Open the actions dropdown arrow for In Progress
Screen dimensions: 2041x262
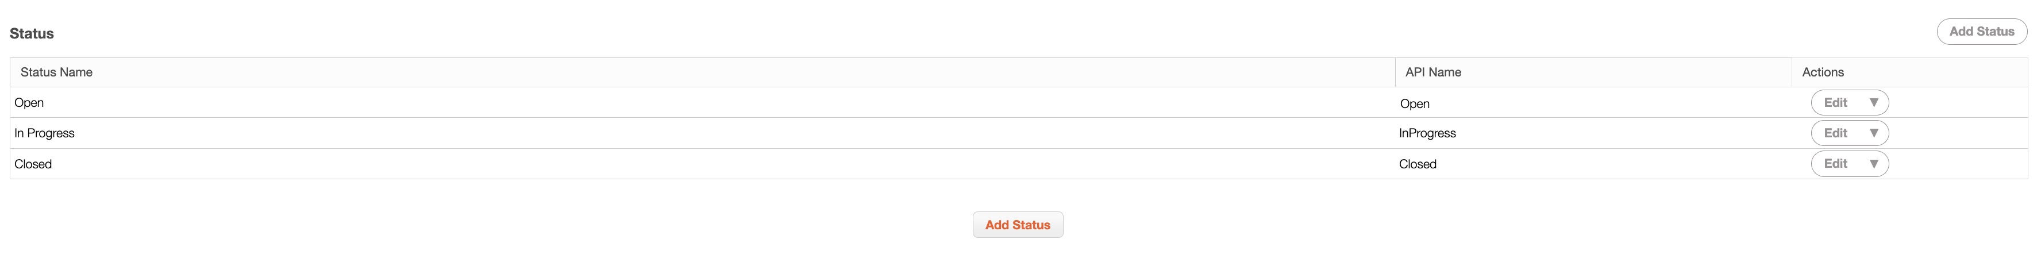point(1874,133)
